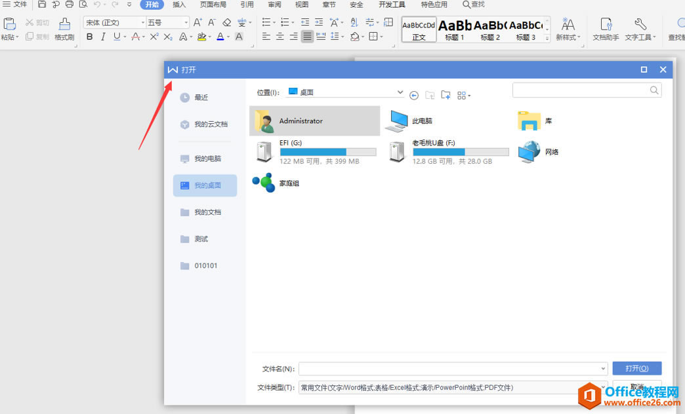
Task: Click the Undo arrow icon
Action: [97, 5]
